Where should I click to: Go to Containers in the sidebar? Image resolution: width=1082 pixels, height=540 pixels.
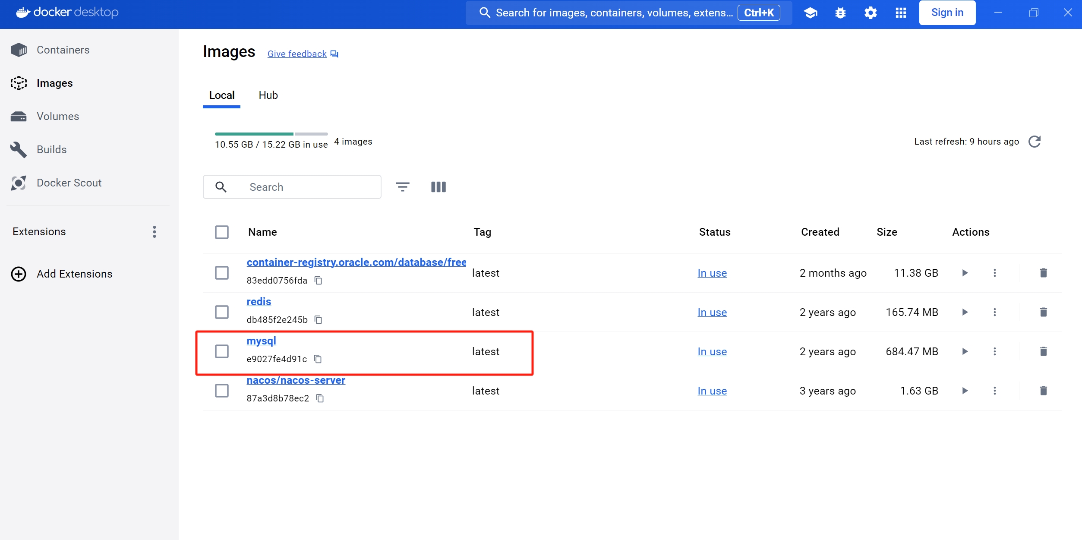[x=63, y=50]
